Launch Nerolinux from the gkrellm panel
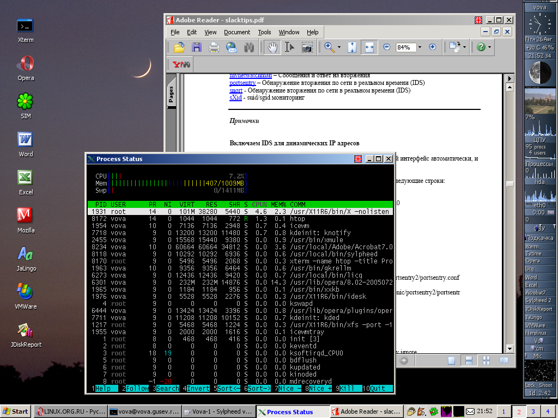This screenshot has width=558, height=418. (x=539, y=333)
